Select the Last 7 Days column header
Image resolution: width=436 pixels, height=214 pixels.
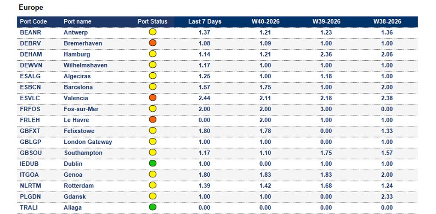click(204, 22)
